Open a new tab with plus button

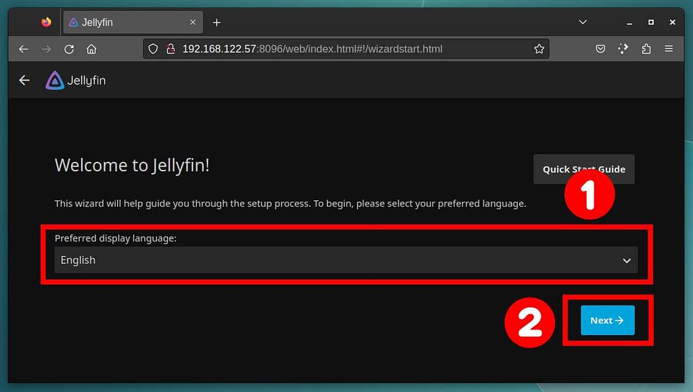click(x=217, y=22)
